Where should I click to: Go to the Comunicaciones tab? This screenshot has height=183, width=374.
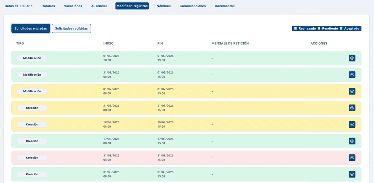(x=193, y=6)
